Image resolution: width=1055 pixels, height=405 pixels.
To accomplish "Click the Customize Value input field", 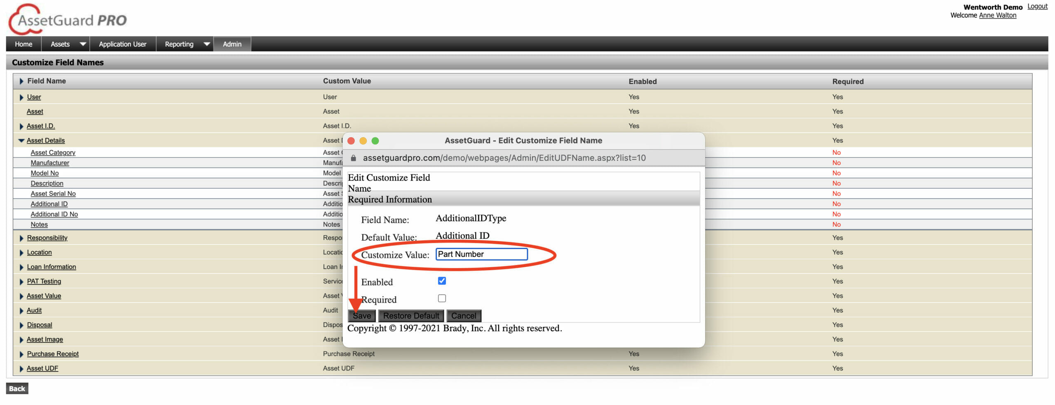I will pyautogui.click(x=481, y=254).
